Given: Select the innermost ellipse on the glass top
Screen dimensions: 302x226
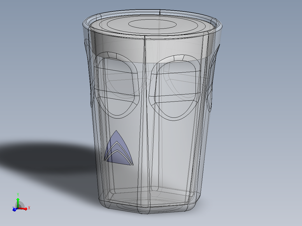Looking at the screenshot, I should click(x=152, y=24).
